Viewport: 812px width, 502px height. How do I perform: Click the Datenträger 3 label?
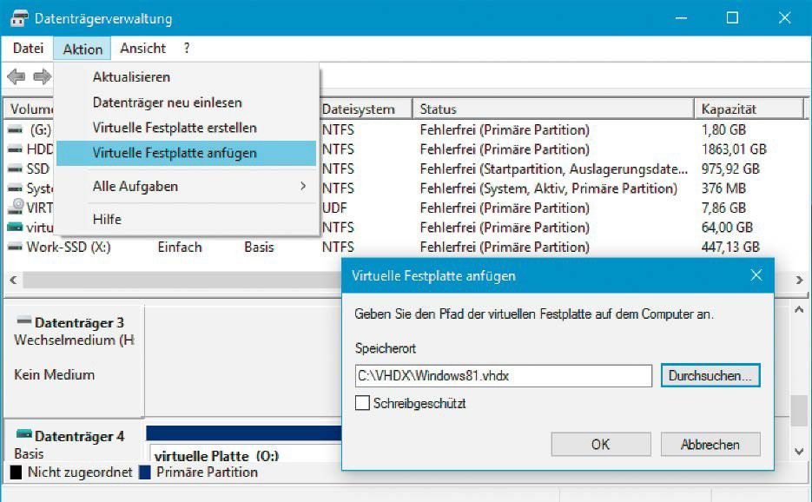tap(79, 322)
